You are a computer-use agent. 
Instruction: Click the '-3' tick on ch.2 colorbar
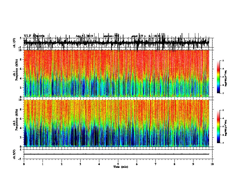222,110
